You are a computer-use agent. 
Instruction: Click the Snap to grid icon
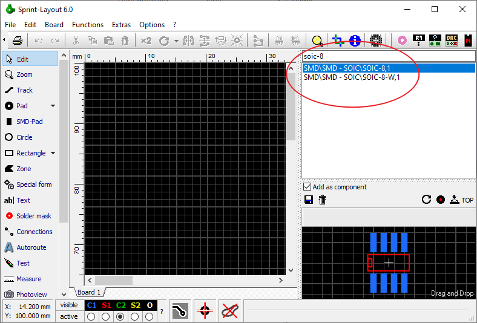237,41
